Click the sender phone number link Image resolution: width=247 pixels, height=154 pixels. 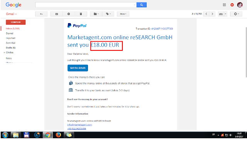point(76,129)
